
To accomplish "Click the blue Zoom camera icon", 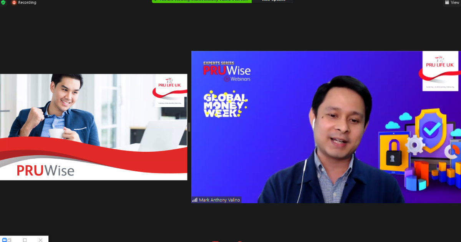I will pyautogui.click(x=5, y=240).
